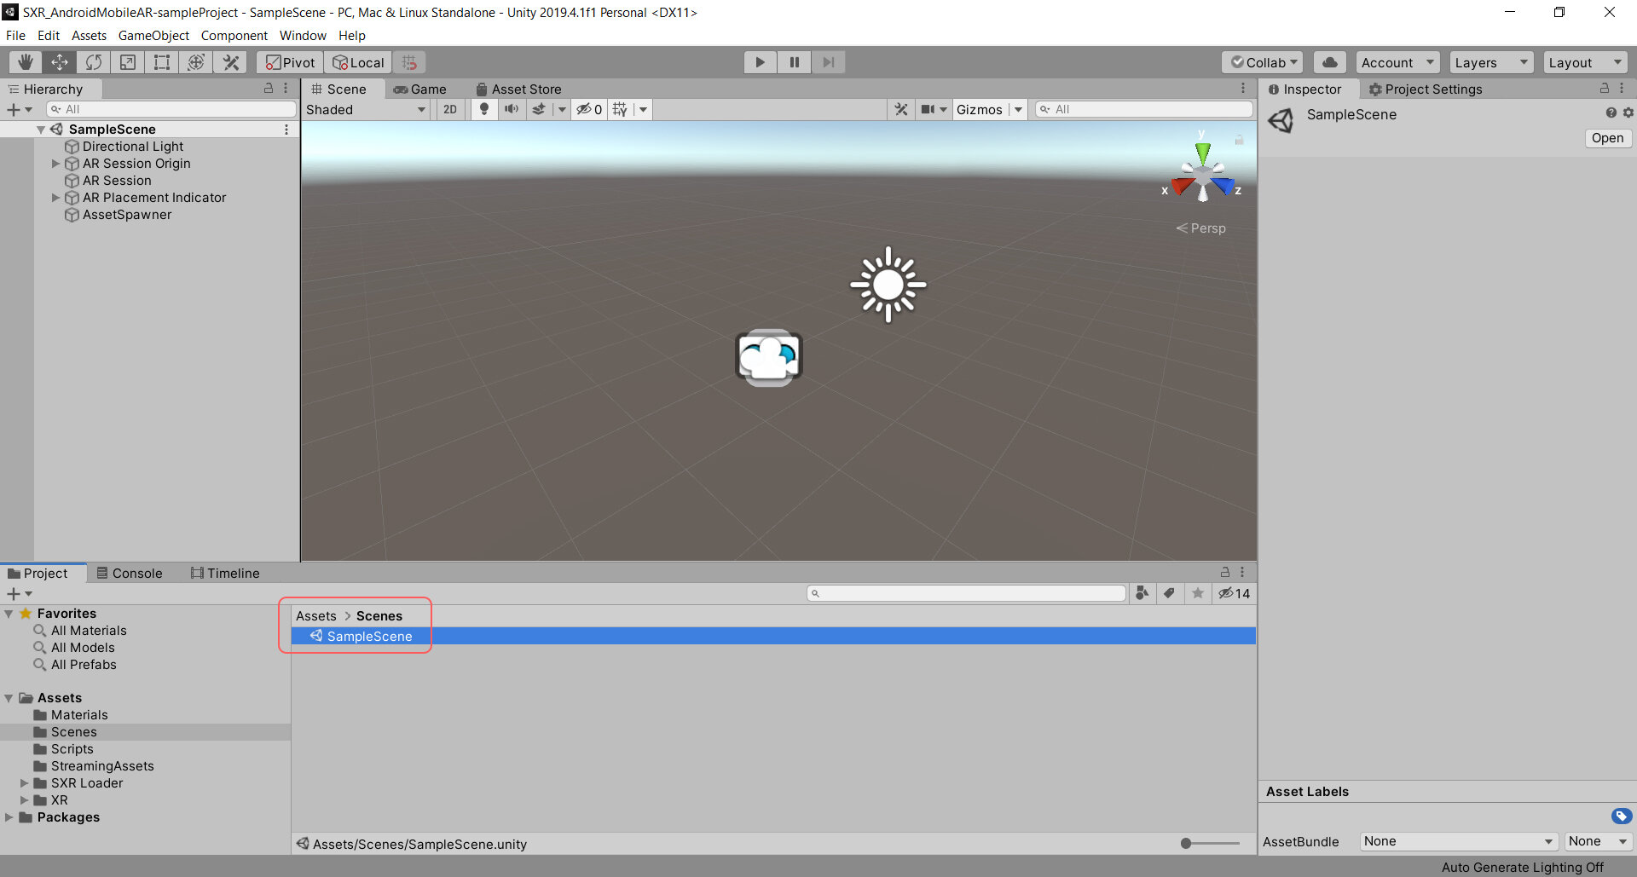Screen dimensions: 1637x877
Task: Switch to the Project Settings tab
Action: (1426, 89)
